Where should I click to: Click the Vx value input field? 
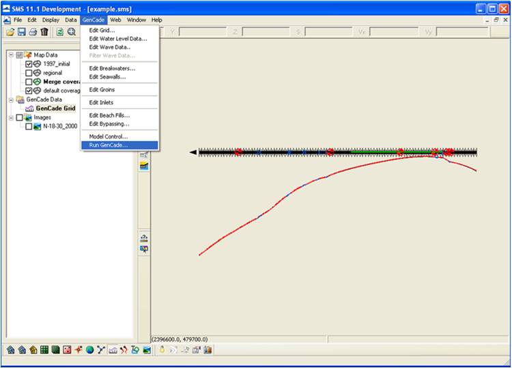393,32
